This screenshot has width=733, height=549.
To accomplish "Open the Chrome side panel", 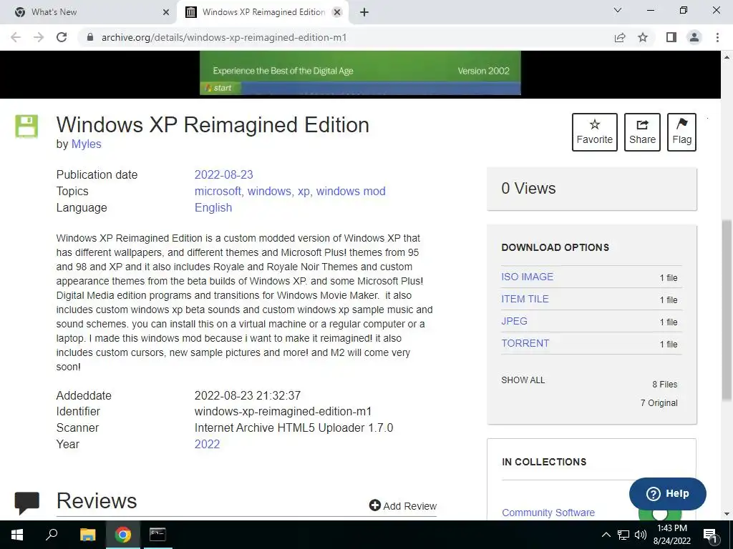I will tap(671, 37).
